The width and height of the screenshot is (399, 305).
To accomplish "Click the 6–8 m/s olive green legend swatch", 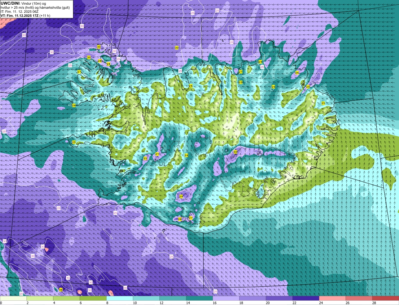I will pos(93,298).
